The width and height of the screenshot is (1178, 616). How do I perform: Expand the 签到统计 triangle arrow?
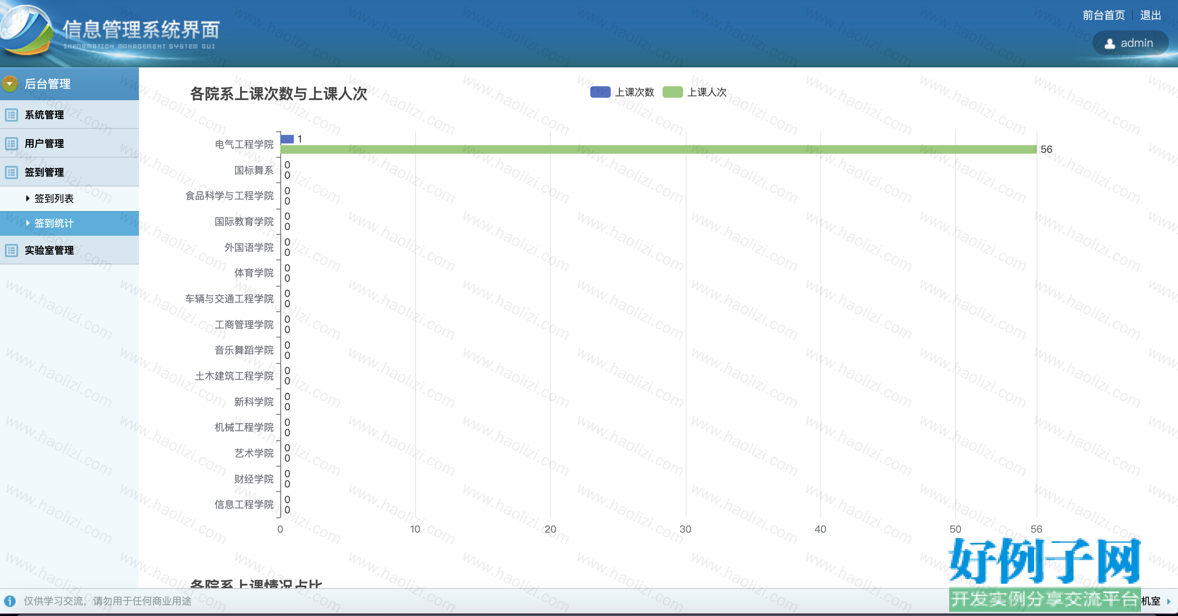point(28,223)
